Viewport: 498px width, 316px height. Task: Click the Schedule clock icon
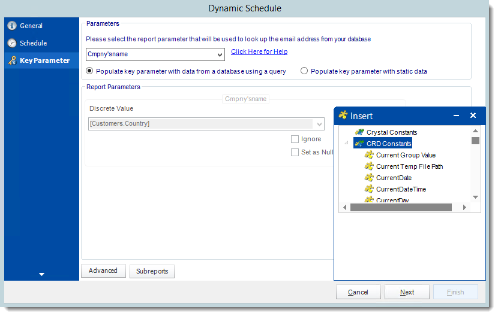point(12,43)
